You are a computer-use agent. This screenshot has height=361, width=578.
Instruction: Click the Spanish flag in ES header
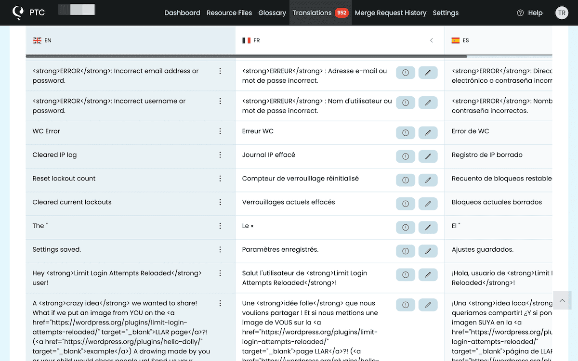pyautogui.click(x=455, y=40)
